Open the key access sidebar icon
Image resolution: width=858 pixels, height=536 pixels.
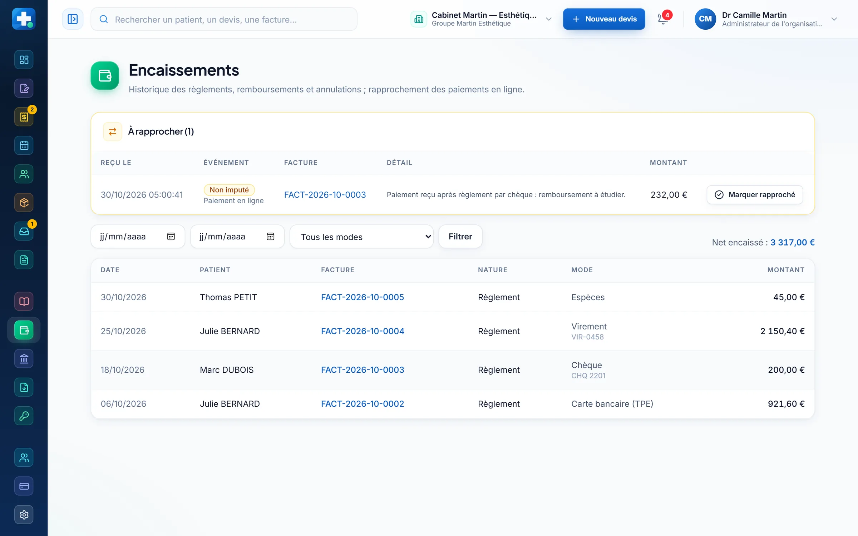tap(24, 416)
